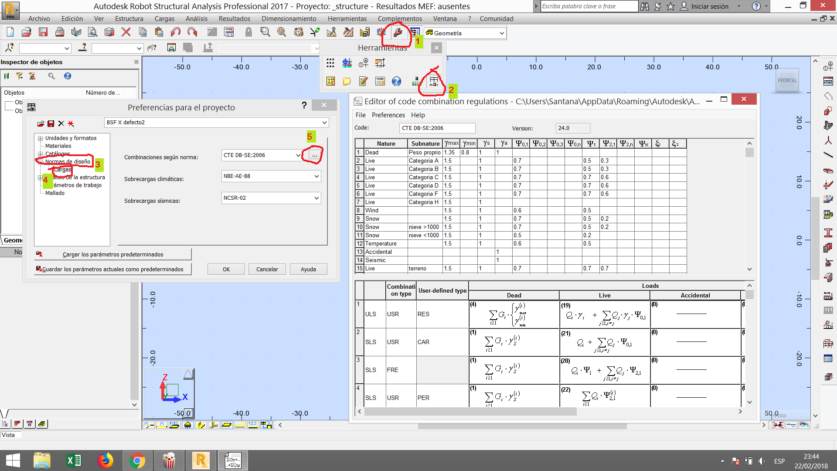Screen dimensions: 837x471
Task: Open Geometría layout dropdown in toolbar
Action: pyautogui.click(x=502, y=33)
